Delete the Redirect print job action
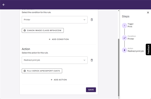Screen dimensions: 151x99 pos(92,60)
